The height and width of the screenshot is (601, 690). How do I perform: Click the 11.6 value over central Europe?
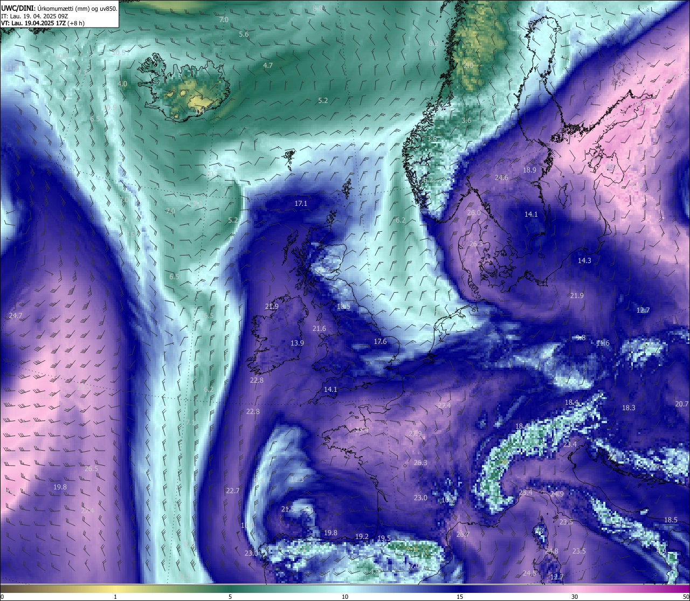pyautogui.click(x=603, y=343)
